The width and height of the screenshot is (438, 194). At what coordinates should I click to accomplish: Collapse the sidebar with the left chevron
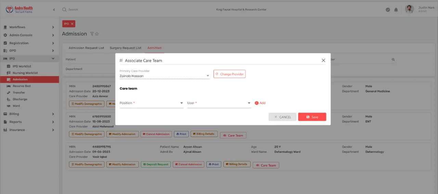54,10
